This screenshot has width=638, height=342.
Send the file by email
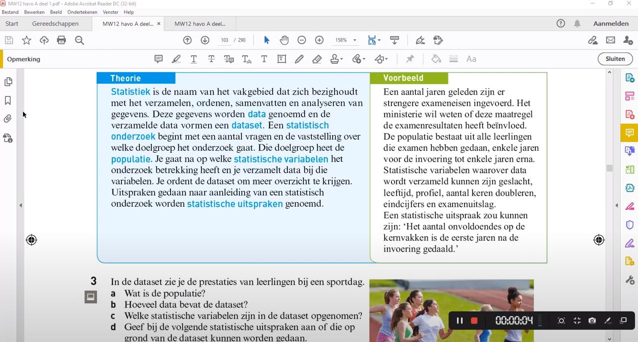(x=610, y=40)
